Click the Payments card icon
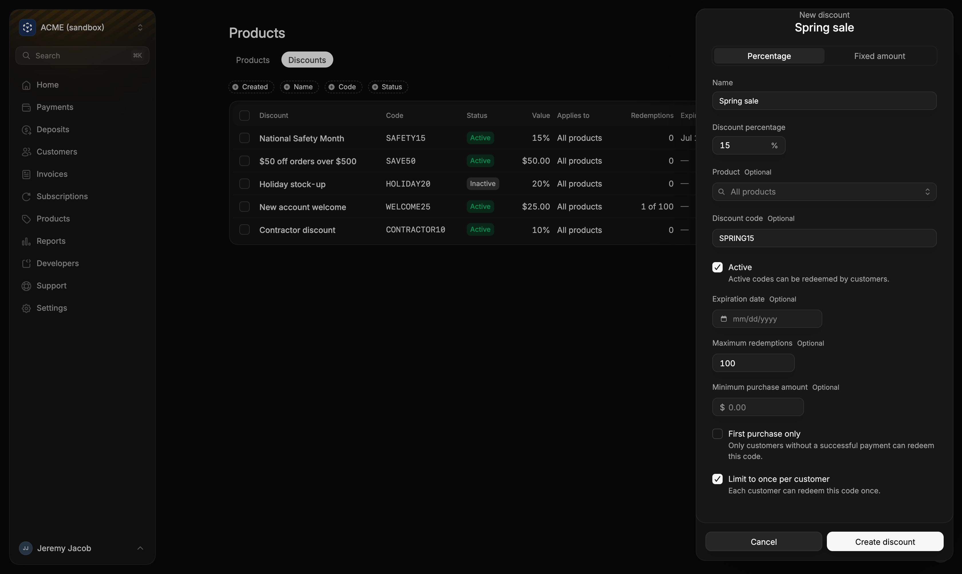962x574 pixels. (x=26, y=108)
